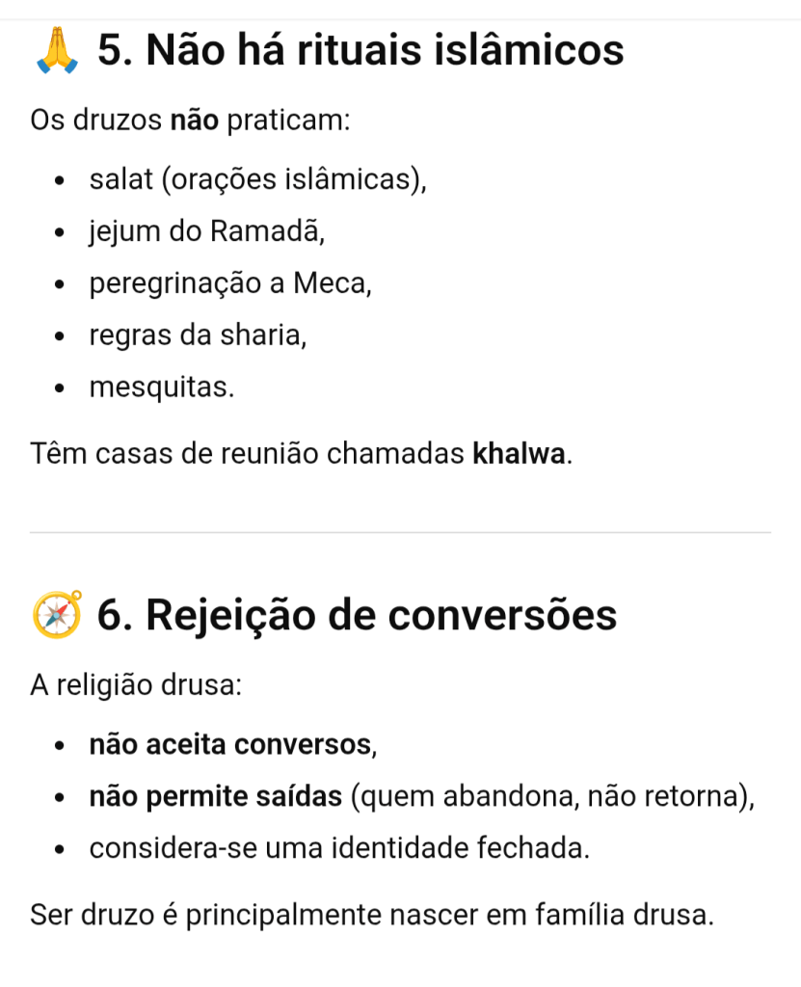The image size is (801, 987).
Task: Click the sentence starting "Ser druzo é principalmente"
Action: (372, 914)
